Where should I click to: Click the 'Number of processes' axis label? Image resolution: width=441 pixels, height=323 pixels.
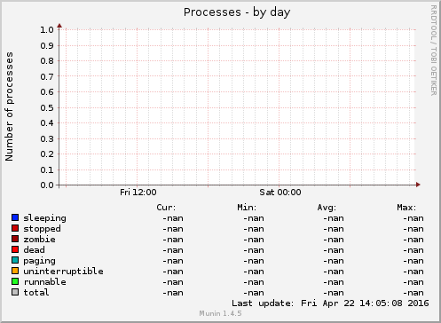9,106
